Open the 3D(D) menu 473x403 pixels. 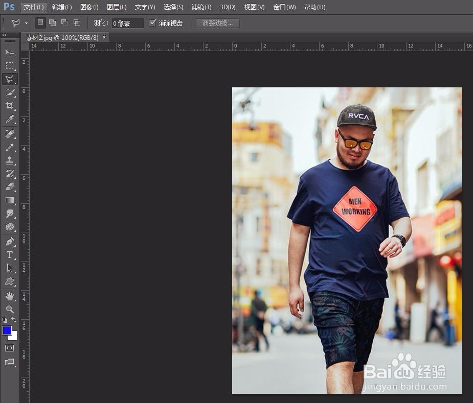pyautogui.click(x=228, y=7)
